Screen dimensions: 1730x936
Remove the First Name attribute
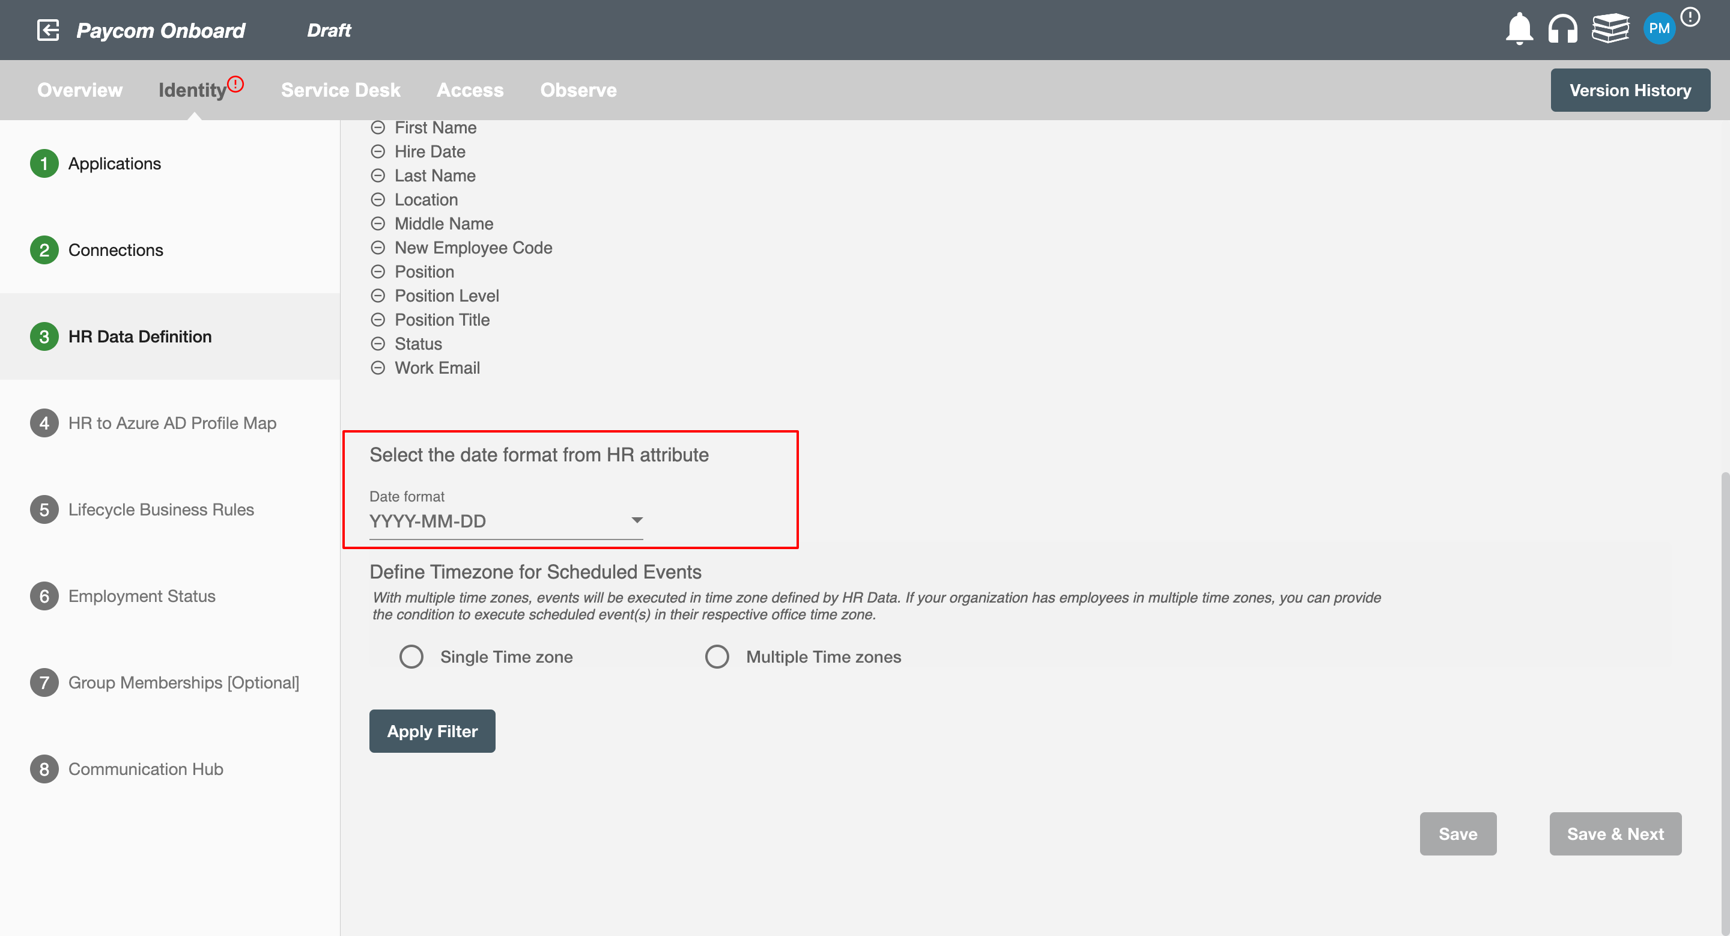click(378, 127)
